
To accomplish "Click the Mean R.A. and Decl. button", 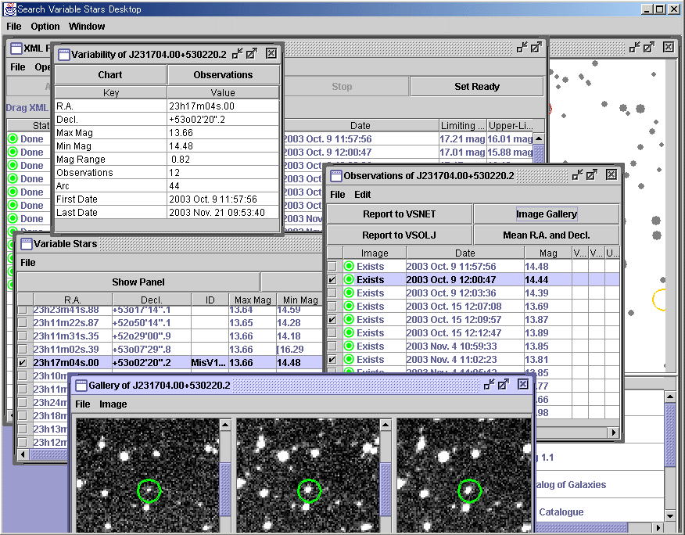I will point(547,235).
